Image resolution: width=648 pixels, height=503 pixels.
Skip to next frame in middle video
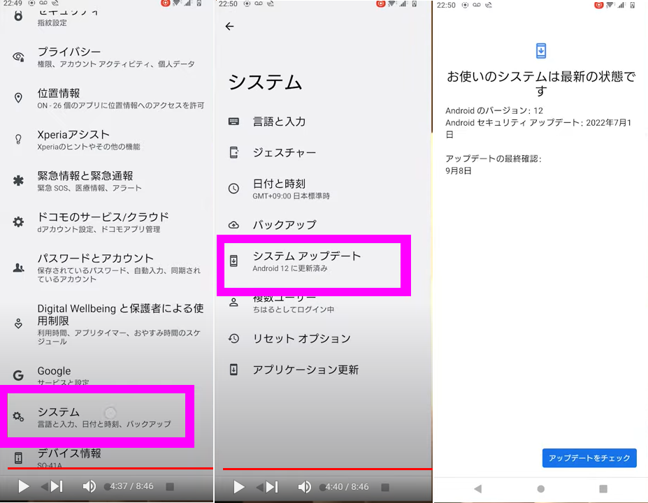pyautogui.click(x=273, y=488)
